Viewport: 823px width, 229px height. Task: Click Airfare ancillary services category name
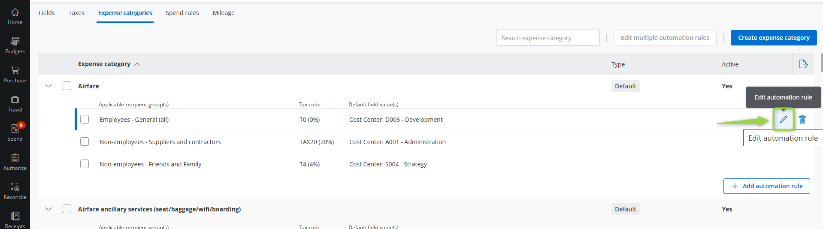tap(159, 209)
